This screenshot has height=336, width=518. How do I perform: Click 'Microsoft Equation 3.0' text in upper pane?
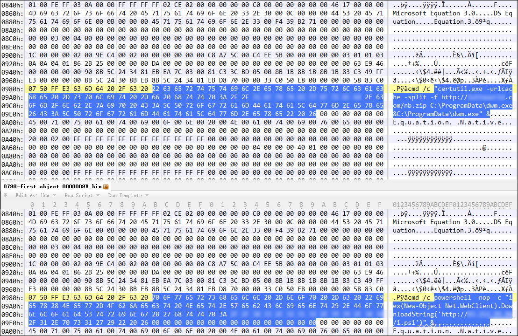[x=434, y=13]
